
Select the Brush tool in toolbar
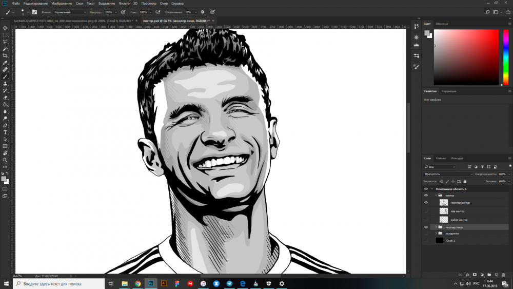[5, 76]
